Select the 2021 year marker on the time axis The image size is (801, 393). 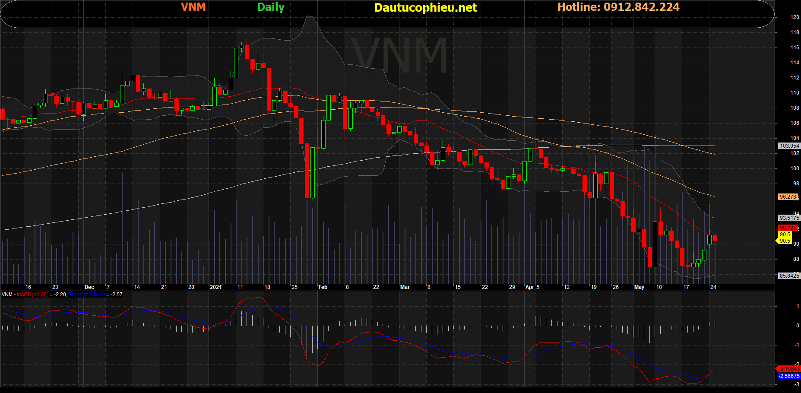215,287
